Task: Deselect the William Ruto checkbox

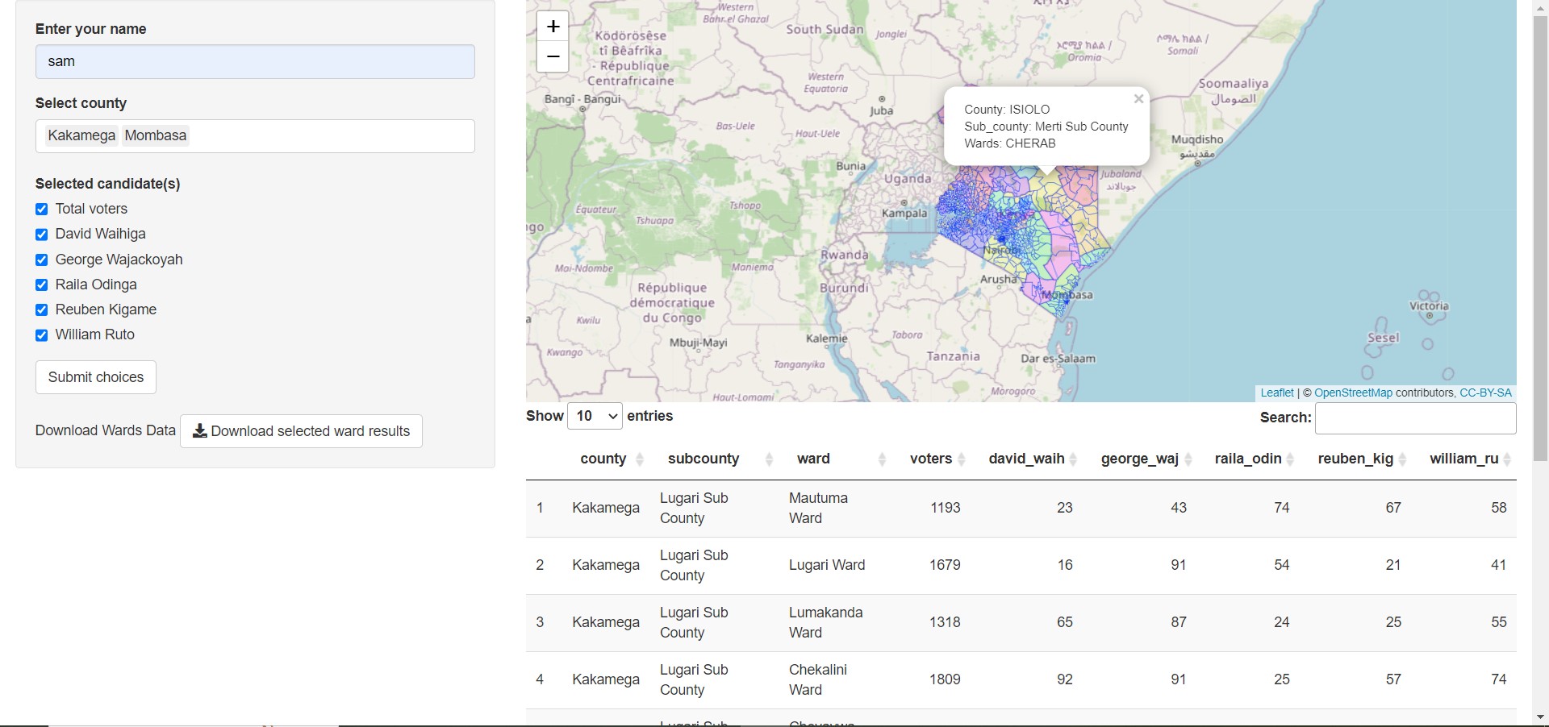Action: point(42,335)
